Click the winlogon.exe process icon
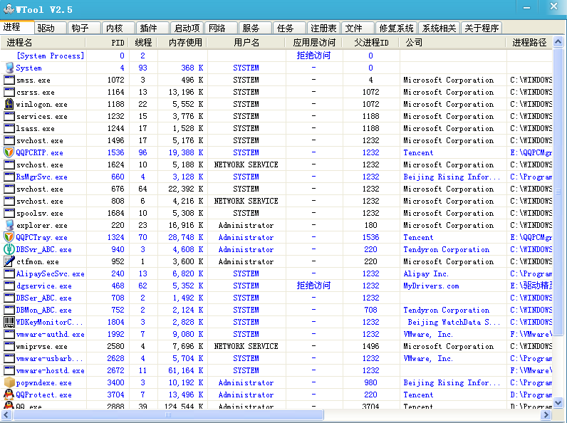The height and width of the screenshot is (423, 567). click(x=9, y=104)
